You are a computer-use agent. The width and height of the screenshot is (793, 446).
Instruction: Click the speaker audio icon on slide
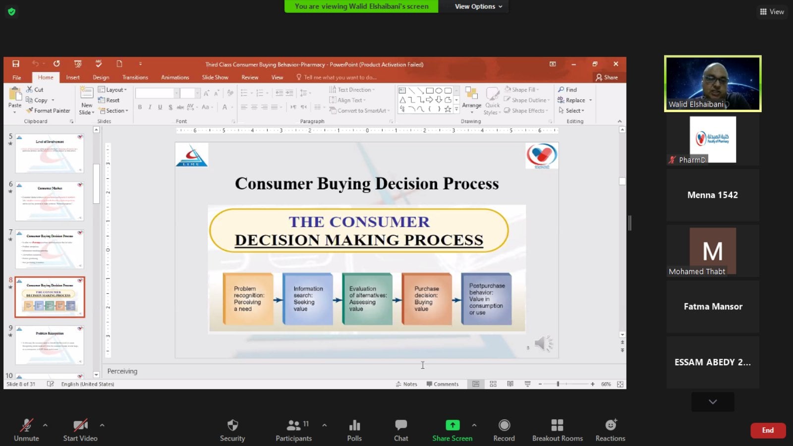542,343
